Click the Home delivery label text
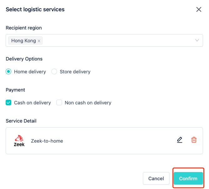 click(30, 72)
